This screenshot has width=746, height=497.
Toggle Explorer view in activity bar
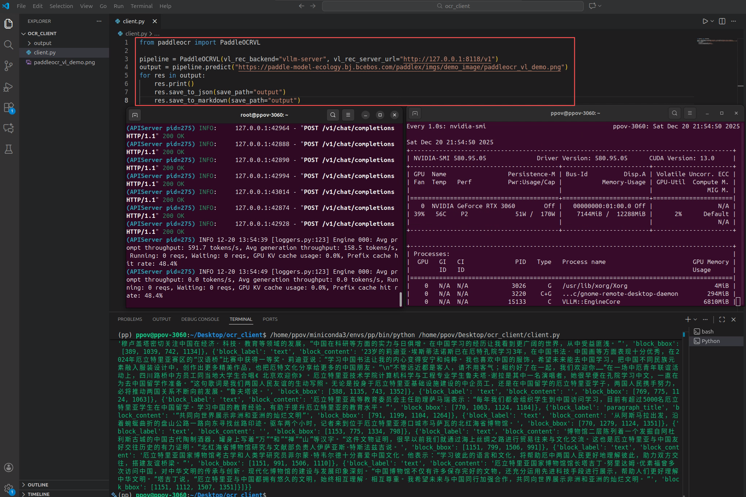[x=9, y=24]
